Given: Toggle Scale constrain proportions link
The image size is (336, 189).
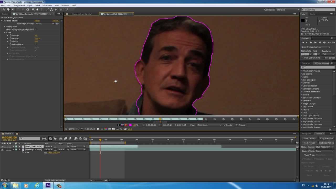Looking at the screenshot, I should click(x=45, y=153).
